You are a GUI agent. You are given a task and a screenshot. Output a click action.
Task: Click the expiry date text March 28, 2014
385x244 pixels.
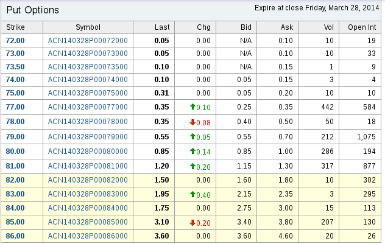point(354,8)
